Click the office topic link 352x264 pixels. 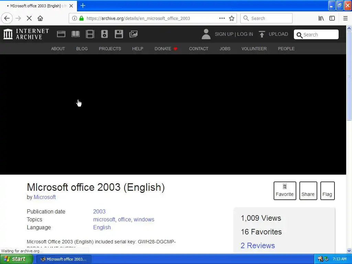pyautogui.click(x=124, y=219)
